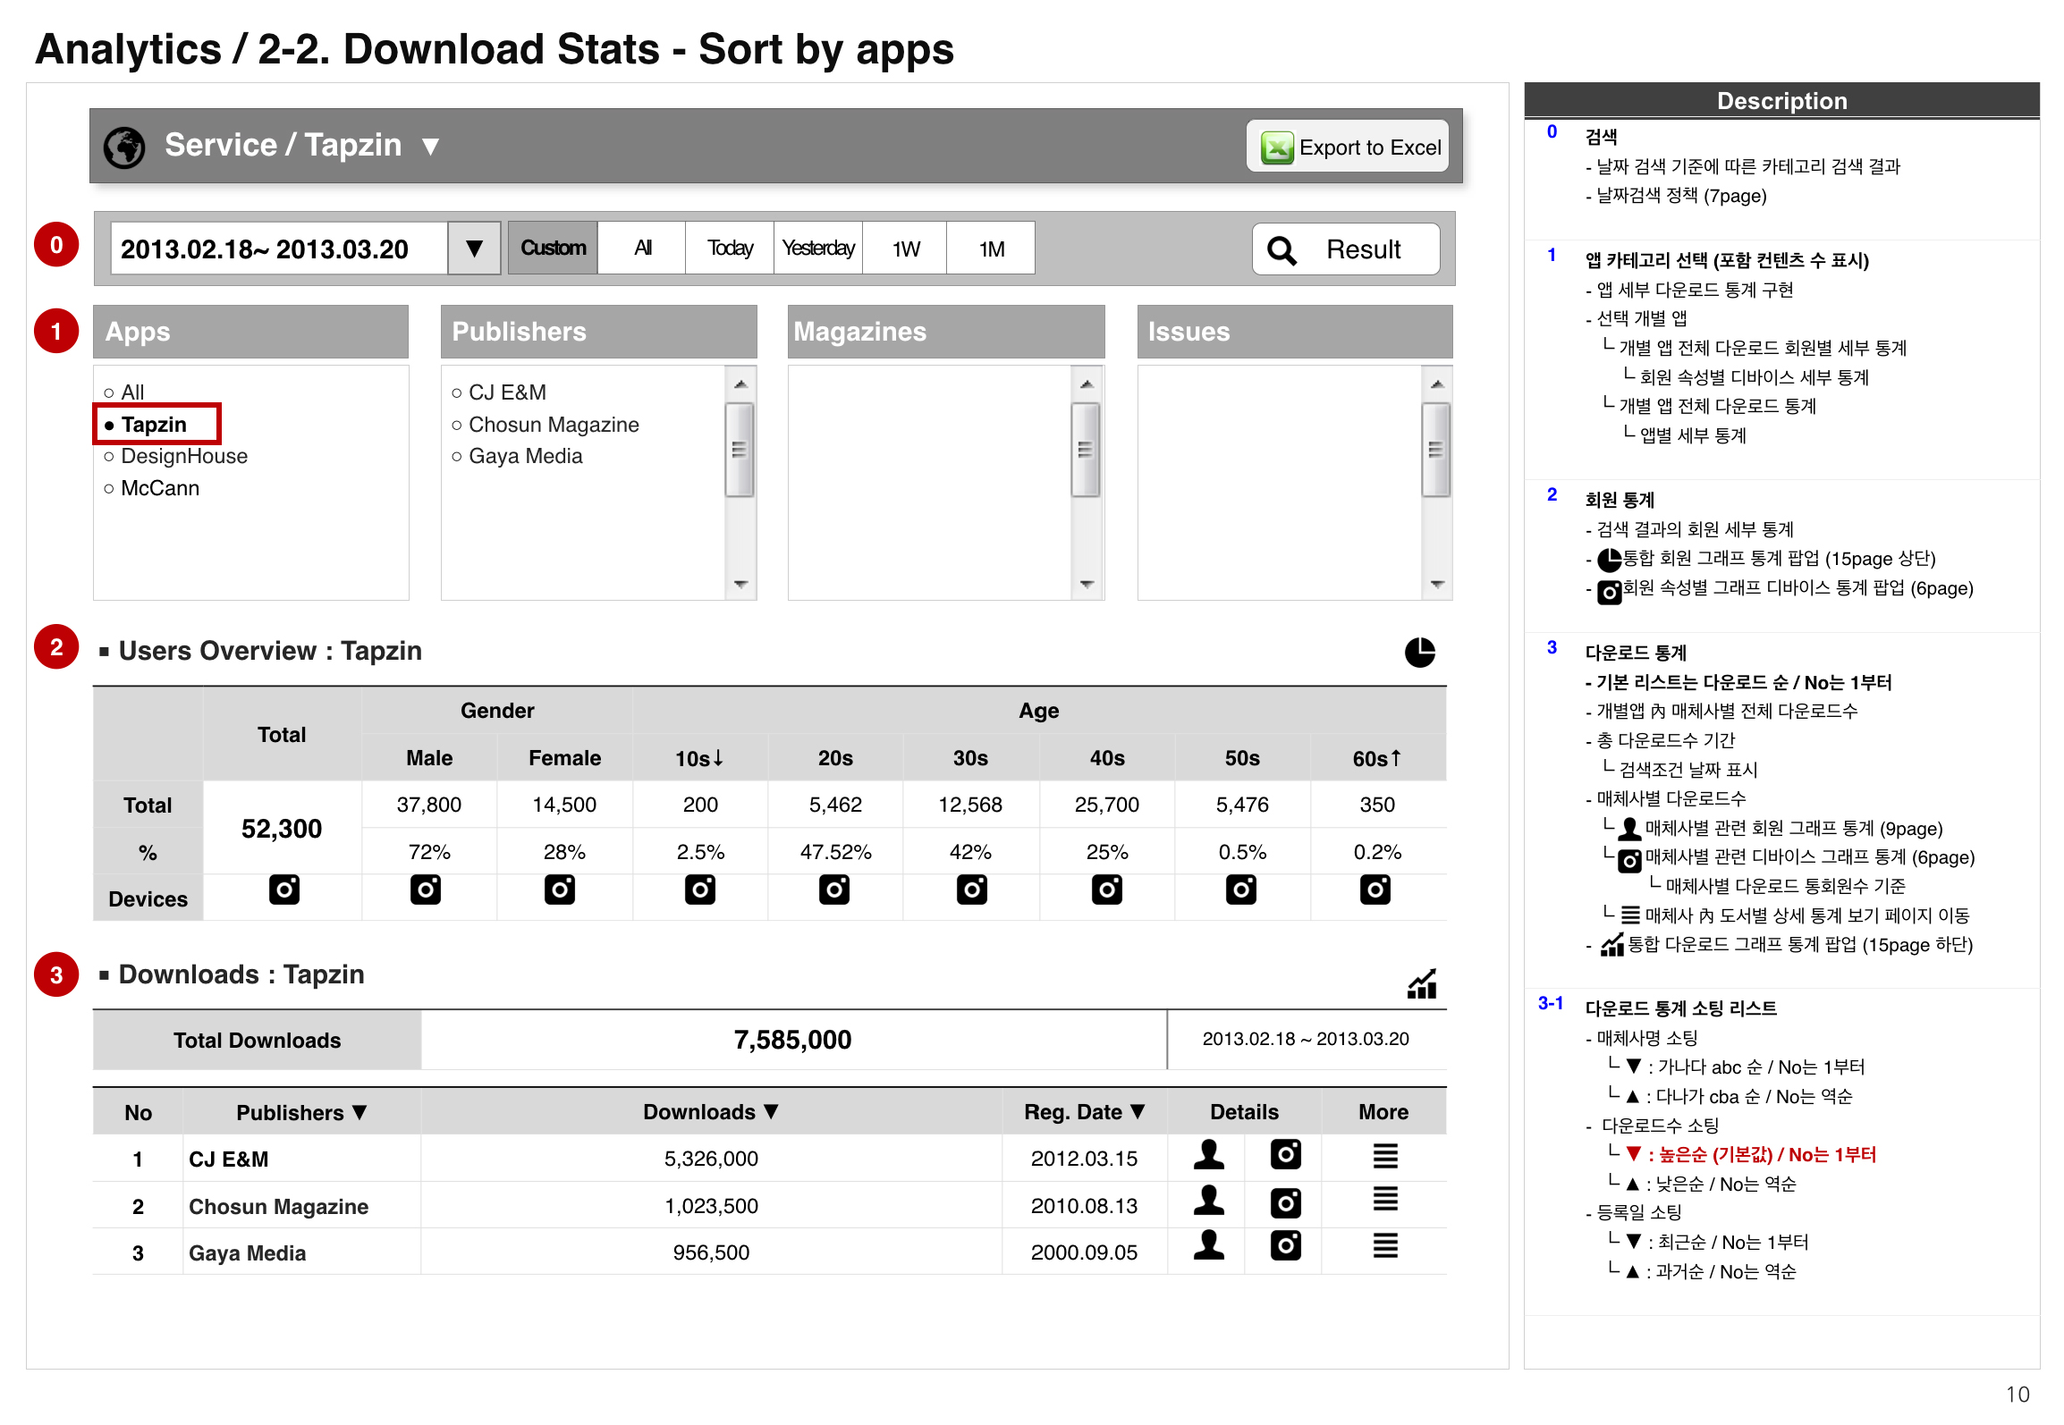2064x1425 pixels.
Task: Open devices stats for 30s age column
Action: (x=972, y=890)
